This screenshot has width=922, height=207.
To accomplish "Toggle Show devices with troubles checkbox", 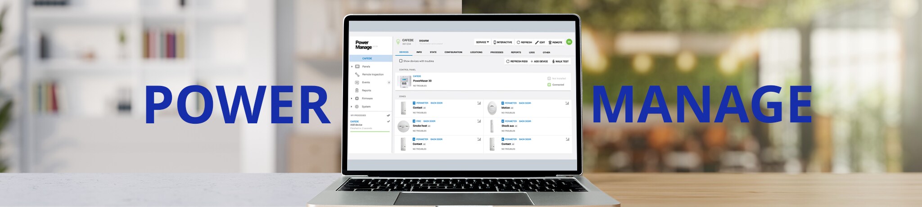I will [x=401, y=61].
